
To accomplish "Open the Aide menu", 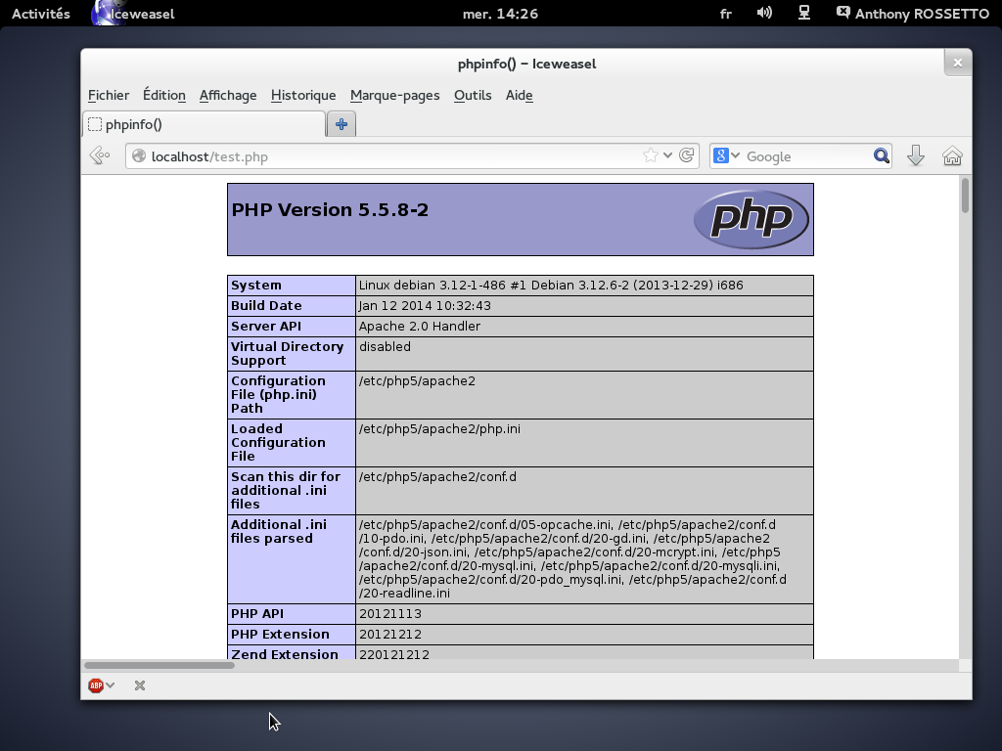I will point(520,95).
